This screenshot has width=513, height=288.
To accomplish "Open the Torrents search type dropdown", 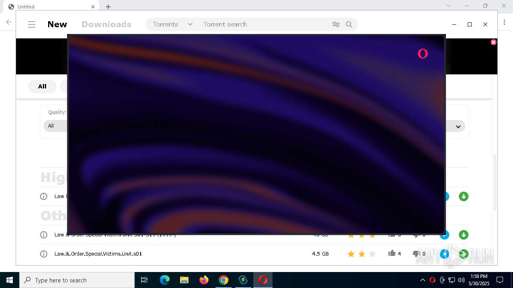I will [172, 24].
